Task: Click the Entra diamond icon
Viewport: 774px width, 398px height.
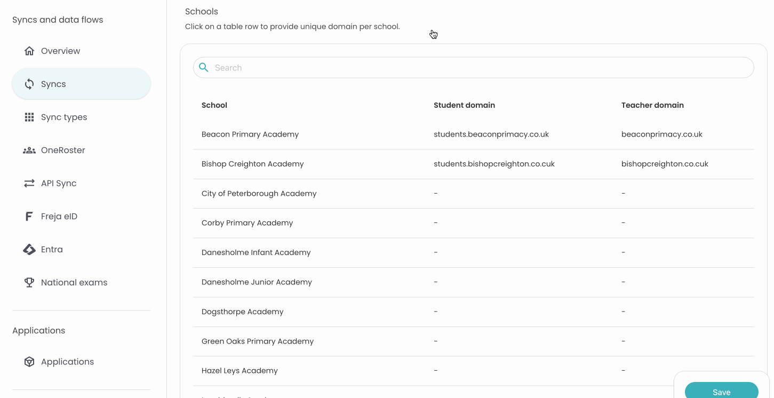Action: point(29,250)
